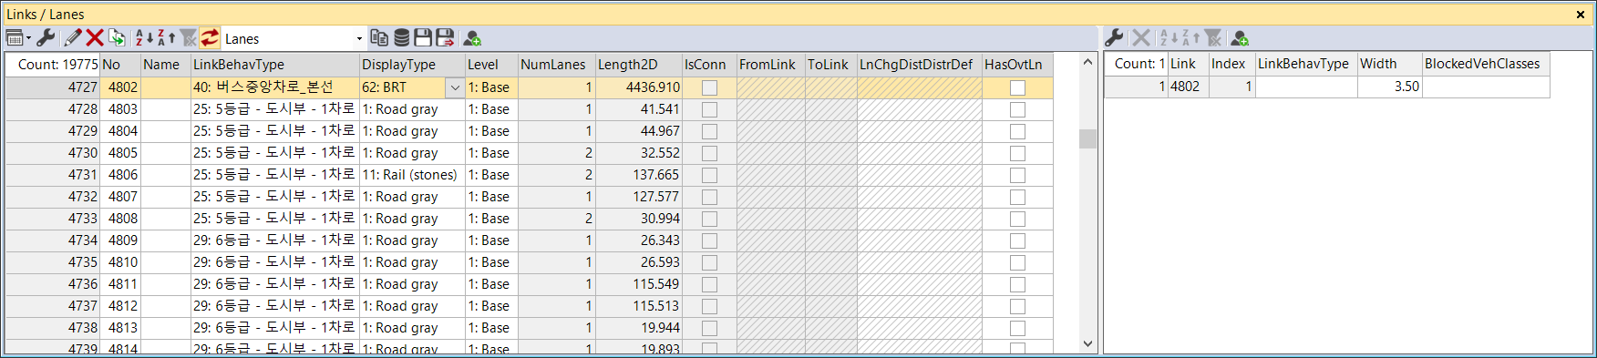1597x358 pixels.
Task: Click the copy cells icon
Action: pos(379,38)
